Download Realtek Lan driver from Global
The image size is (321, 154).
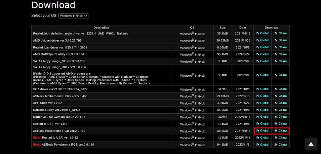[263, 47]
